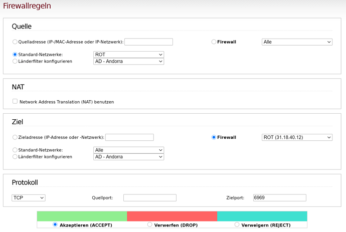346x232 pixels.
Task: Click the Zieladresse input field
Action: pos(129,137)
